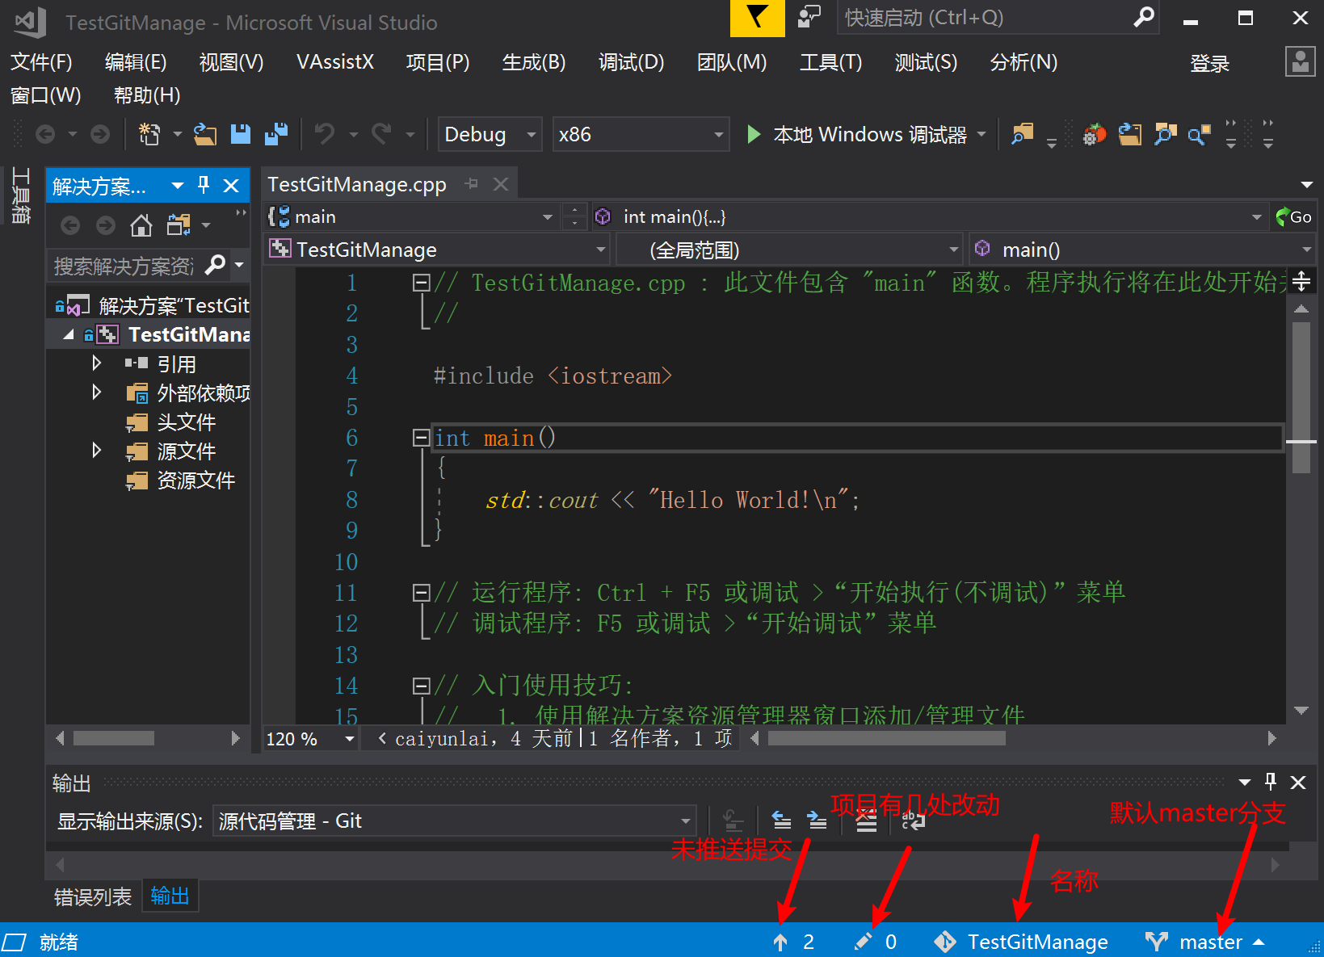Viewport: 1324px width, 957px height.
Task: Open the 调试(D) menu
Action: [631, 62]
